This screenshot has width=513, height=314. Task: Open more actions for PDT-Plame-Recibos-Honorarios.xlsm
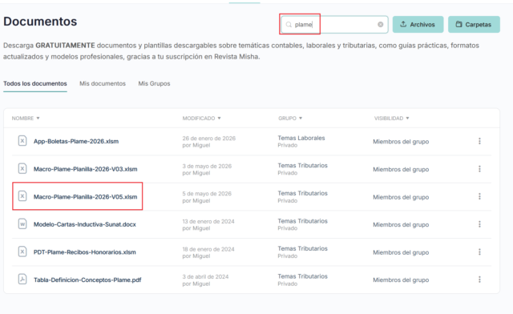(x=479, y=252)
